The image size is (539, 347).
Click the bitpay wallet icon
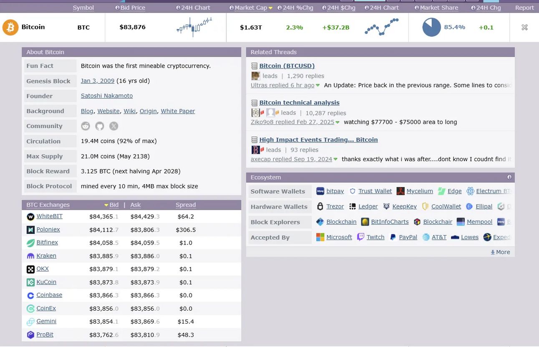[x=320, y=191]
